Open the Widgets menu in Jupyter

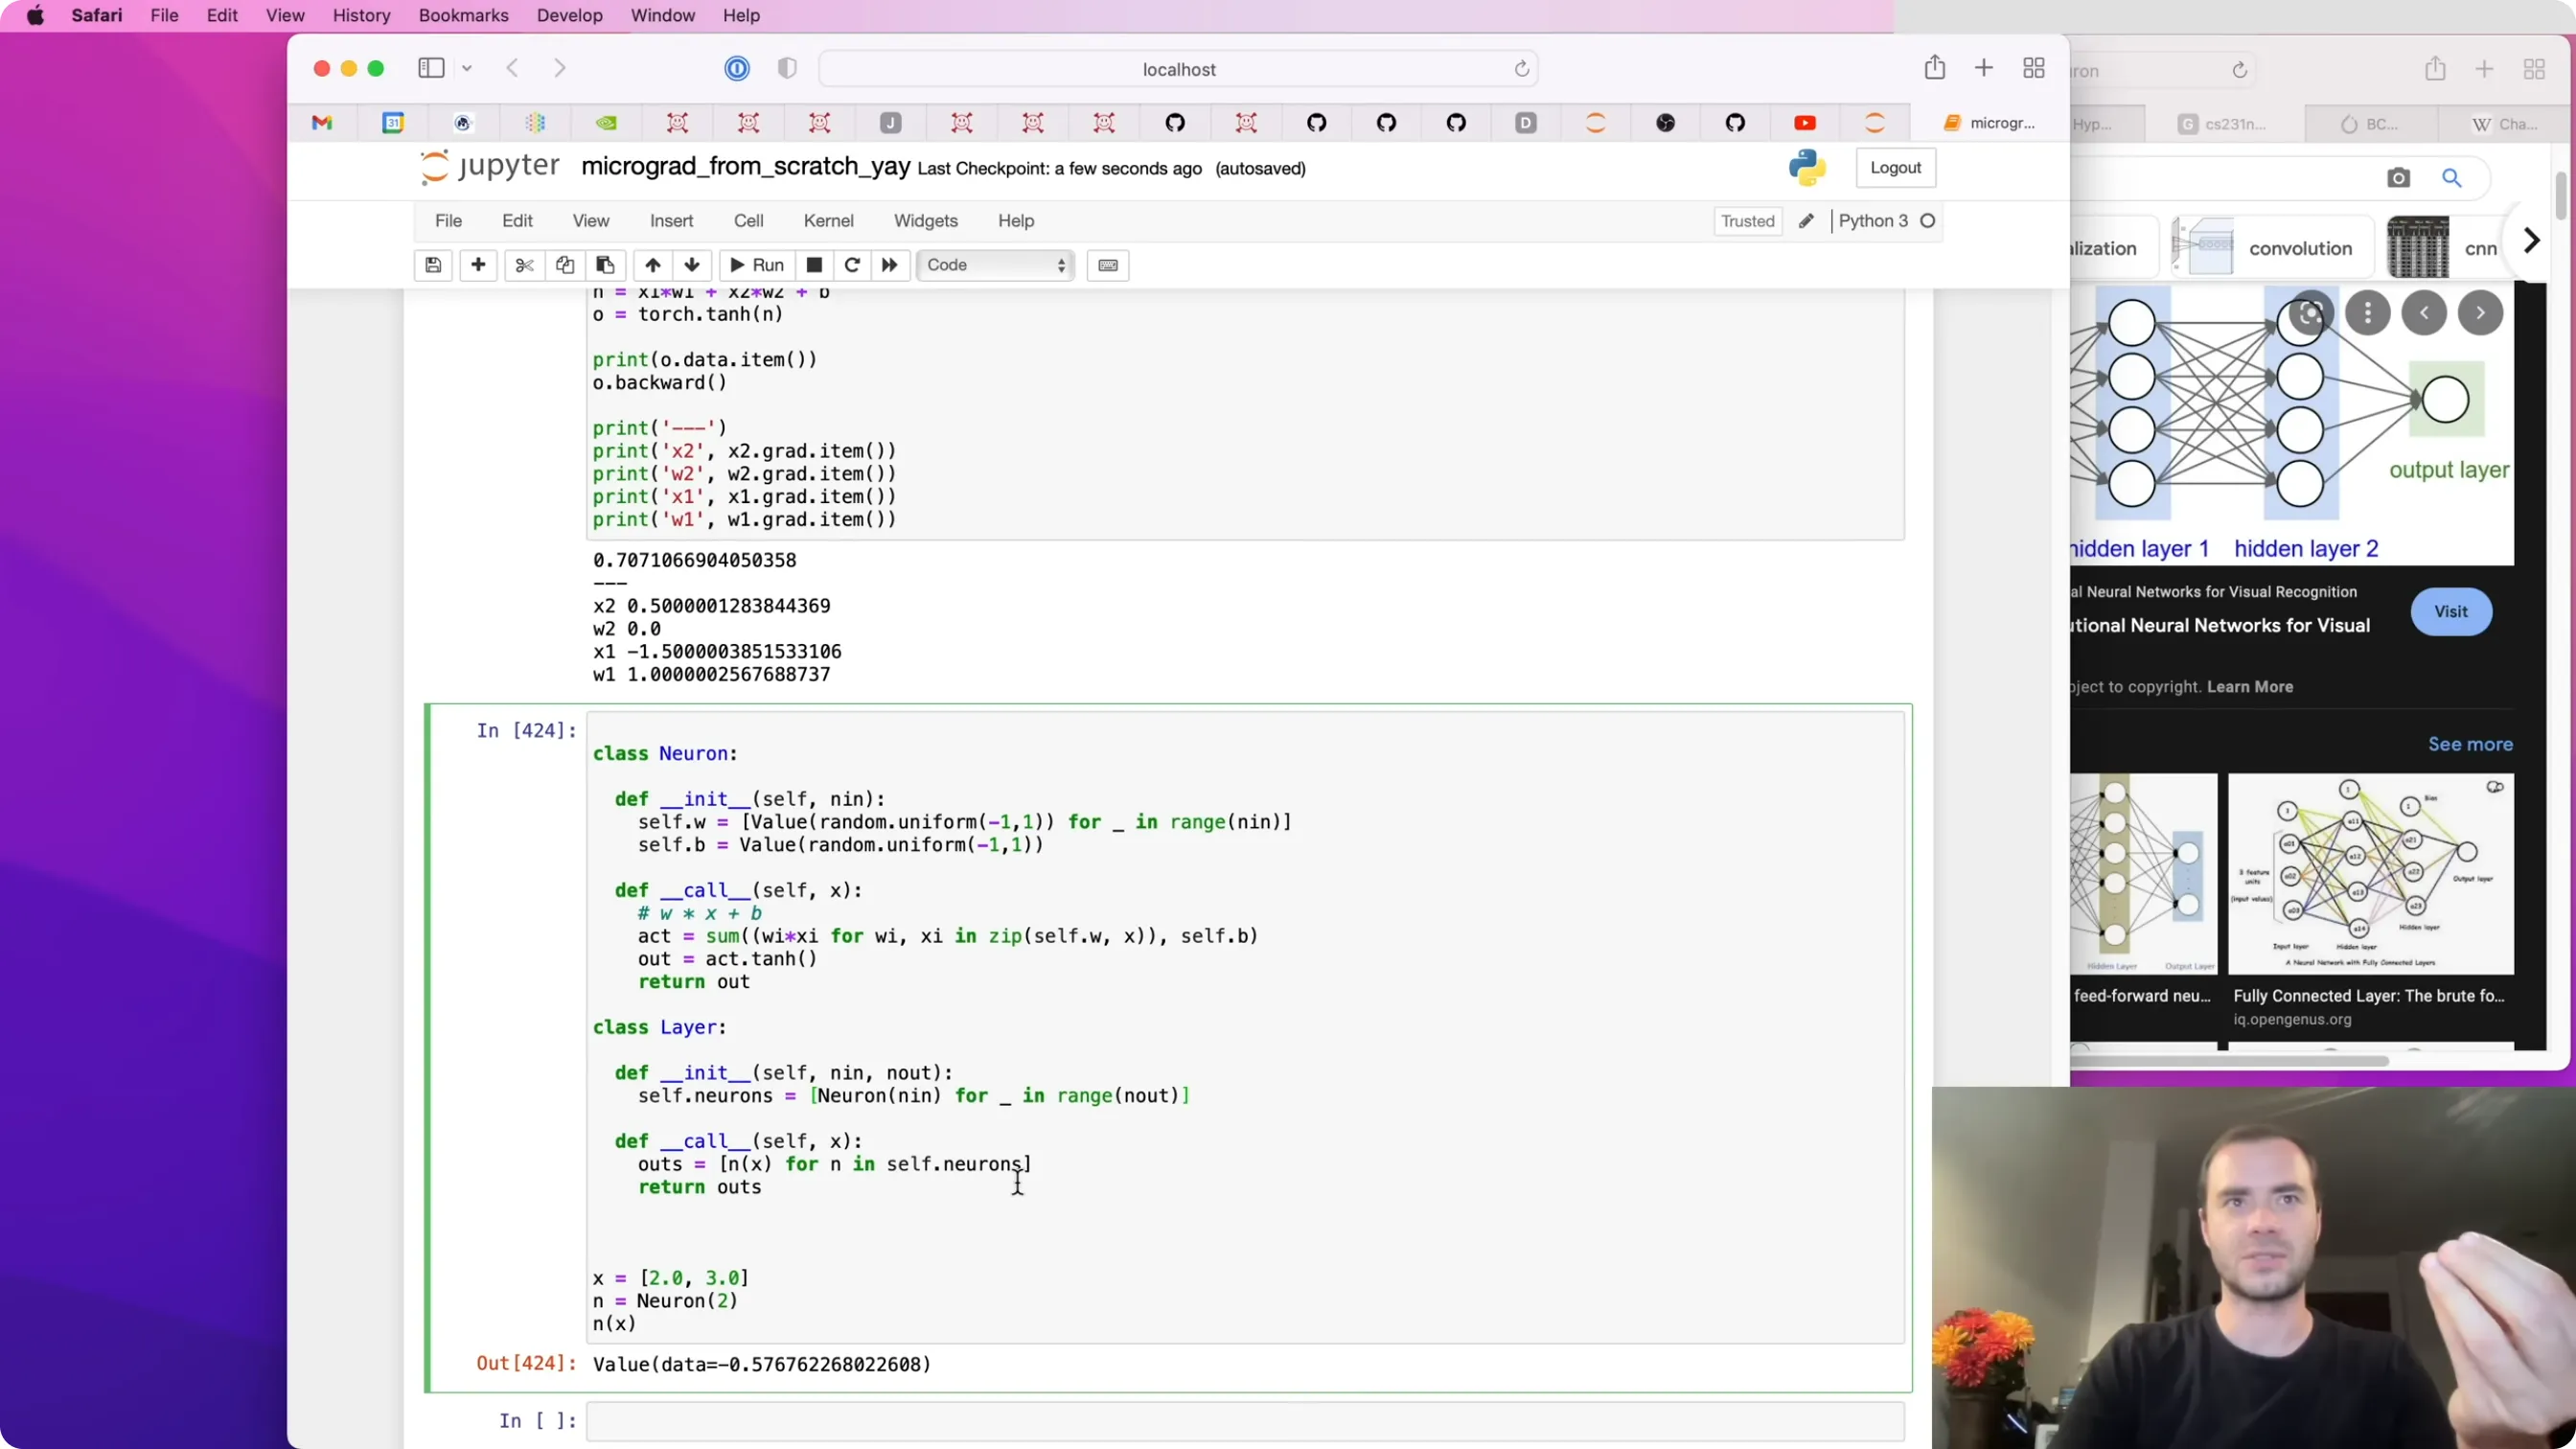(925, 221)
